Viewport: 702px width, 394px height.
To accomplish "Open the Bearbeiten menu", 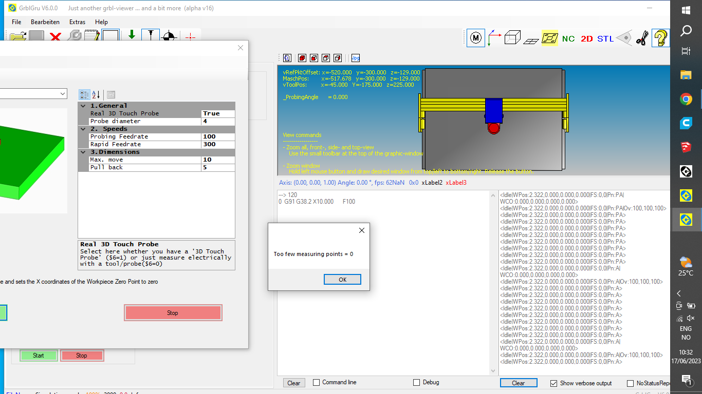I will (x=45, y=22).
